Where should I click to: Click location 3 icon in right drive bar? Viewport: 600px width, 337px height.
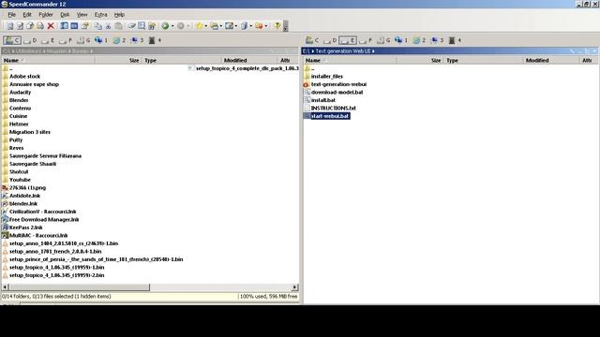click(437, 40)
